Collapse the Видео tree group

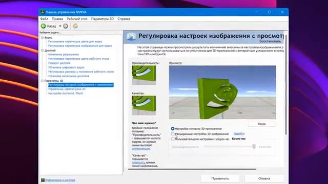pos(42,37)
